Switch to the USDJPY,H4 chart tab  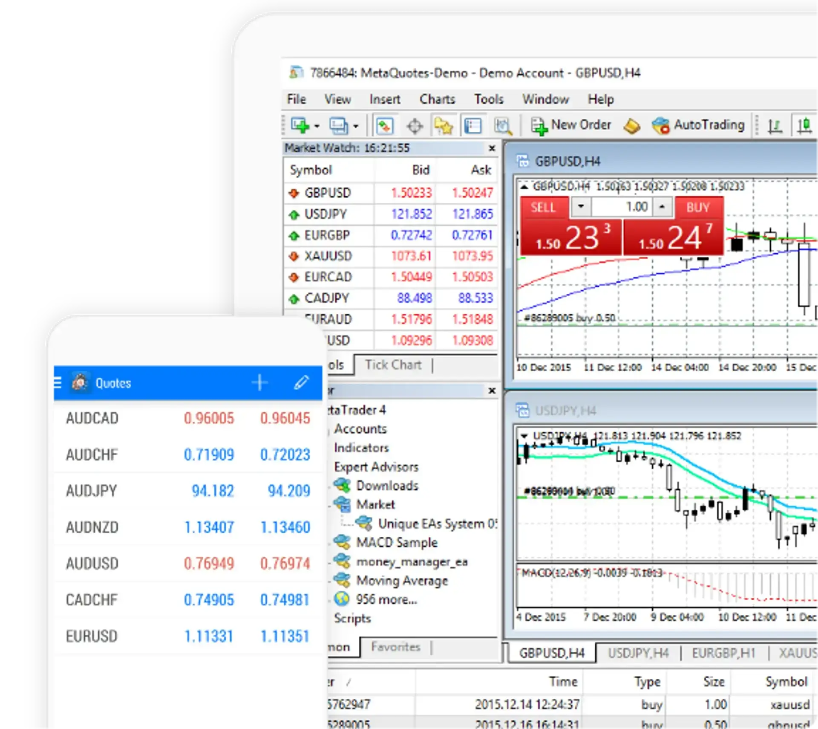(638, 653)
